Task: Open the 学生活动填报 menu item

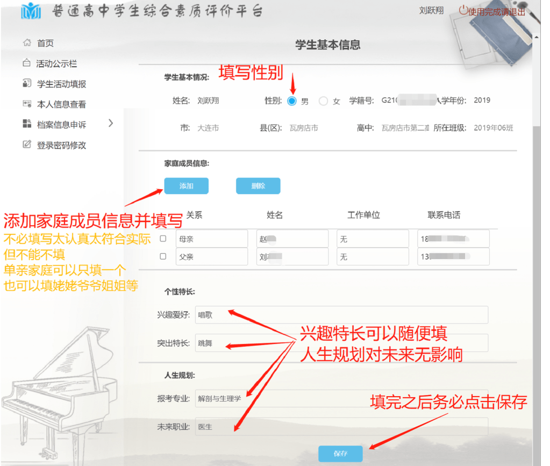Action: (61, 84)
